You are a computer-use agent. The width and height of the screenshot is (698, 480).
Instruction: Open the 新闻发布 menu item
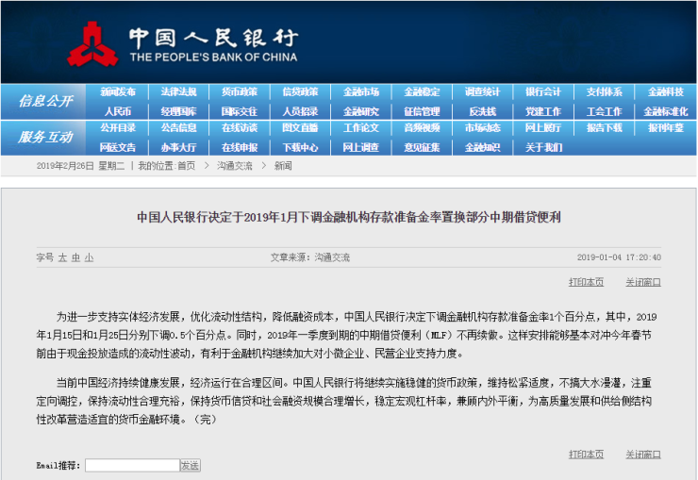(118, 92)
